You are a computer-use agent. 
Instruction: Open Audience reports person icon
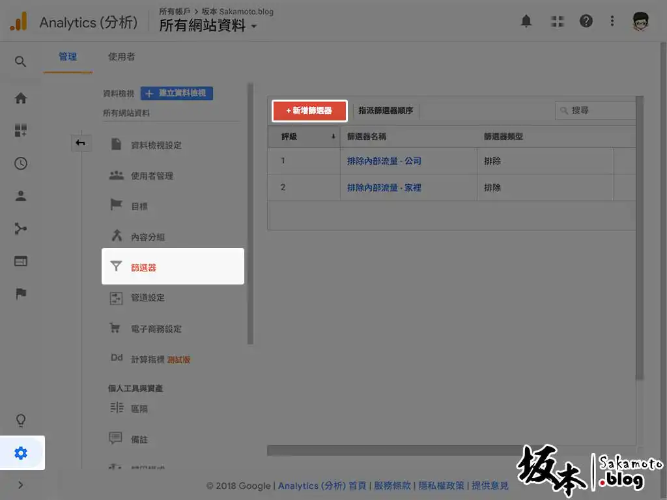point(21,196)
